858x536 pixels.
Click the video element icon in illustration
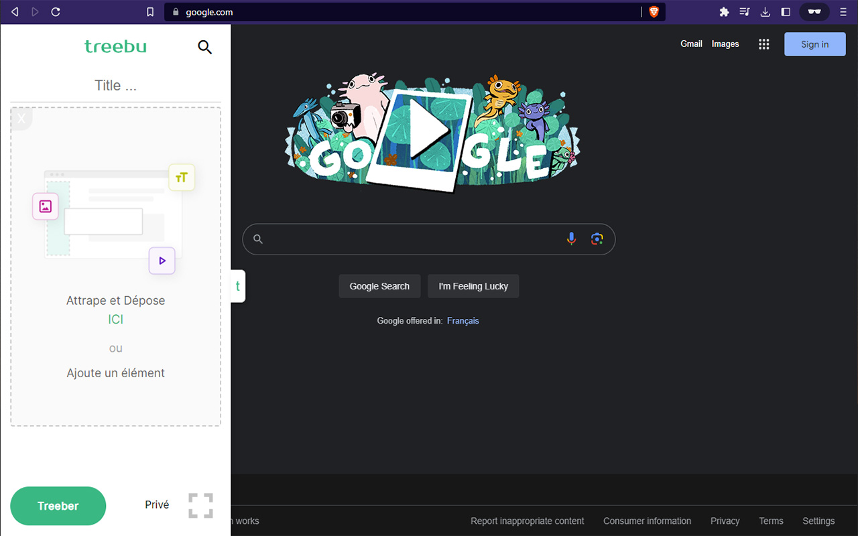tap(162, 261)
